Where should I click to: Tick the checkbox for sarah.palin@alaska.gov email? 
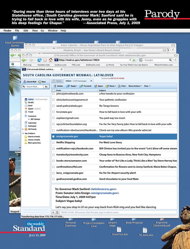pyautogui.click(x=53, y=106)
